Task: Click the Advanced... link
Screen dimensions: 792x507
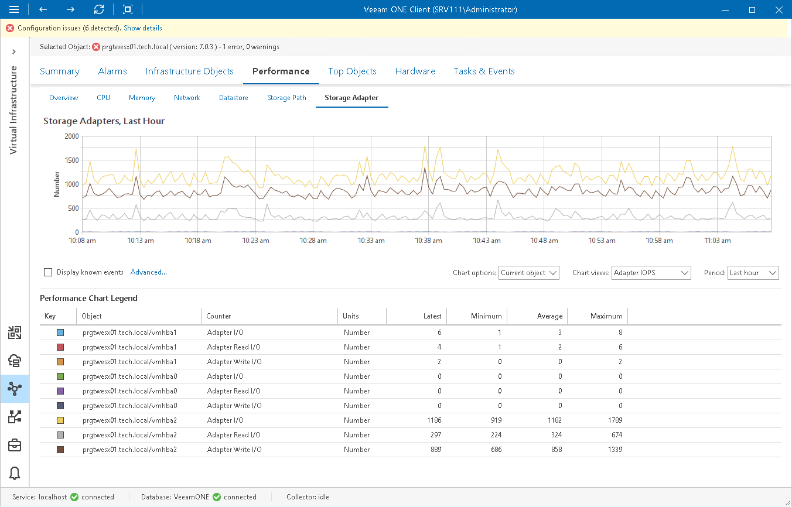Action: coord(149,272)
